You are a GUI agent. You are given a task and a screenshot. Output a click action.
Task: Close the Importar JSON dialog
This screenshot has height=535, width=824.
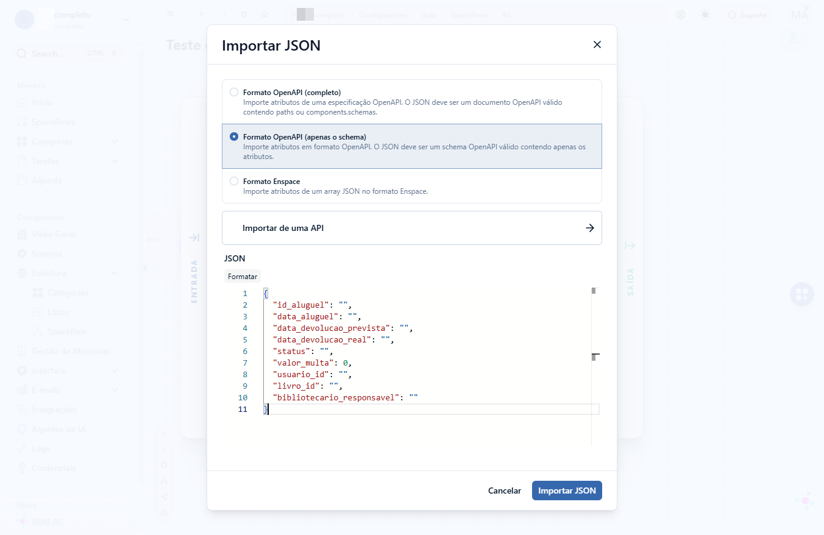tap(597, 44)
